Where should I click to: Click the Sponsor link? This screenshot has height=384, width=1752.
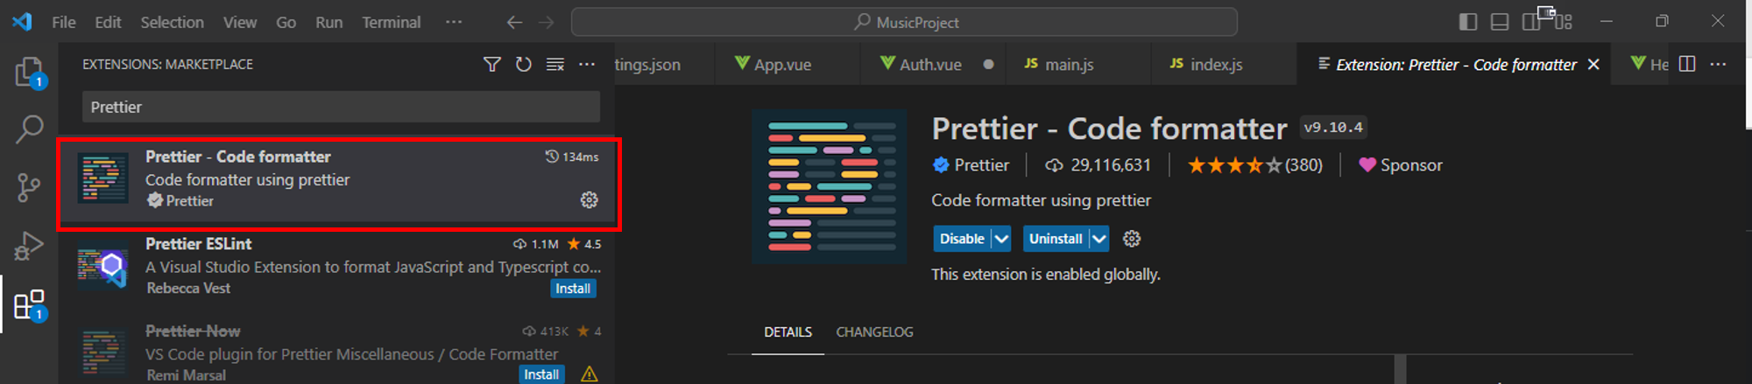1401,165
